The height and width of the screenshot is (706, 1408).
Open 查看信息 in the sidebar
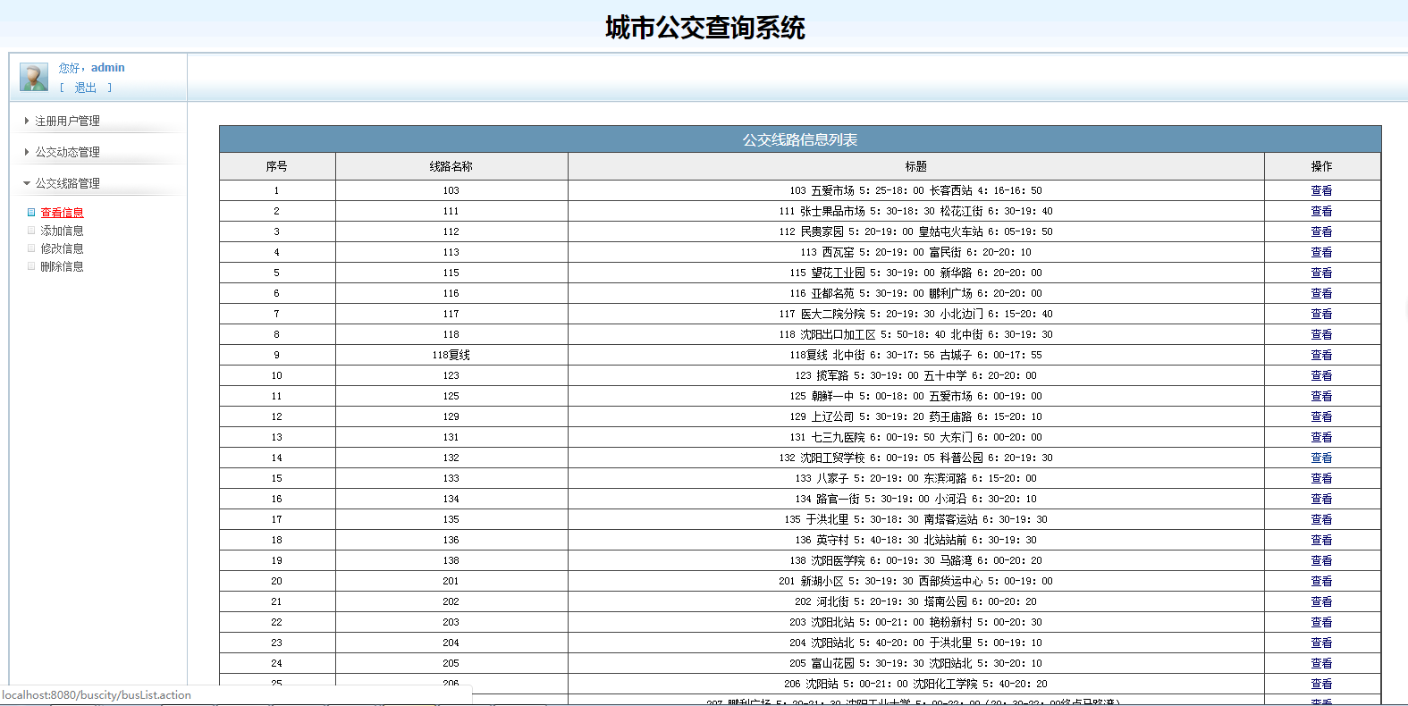point(62,213)
